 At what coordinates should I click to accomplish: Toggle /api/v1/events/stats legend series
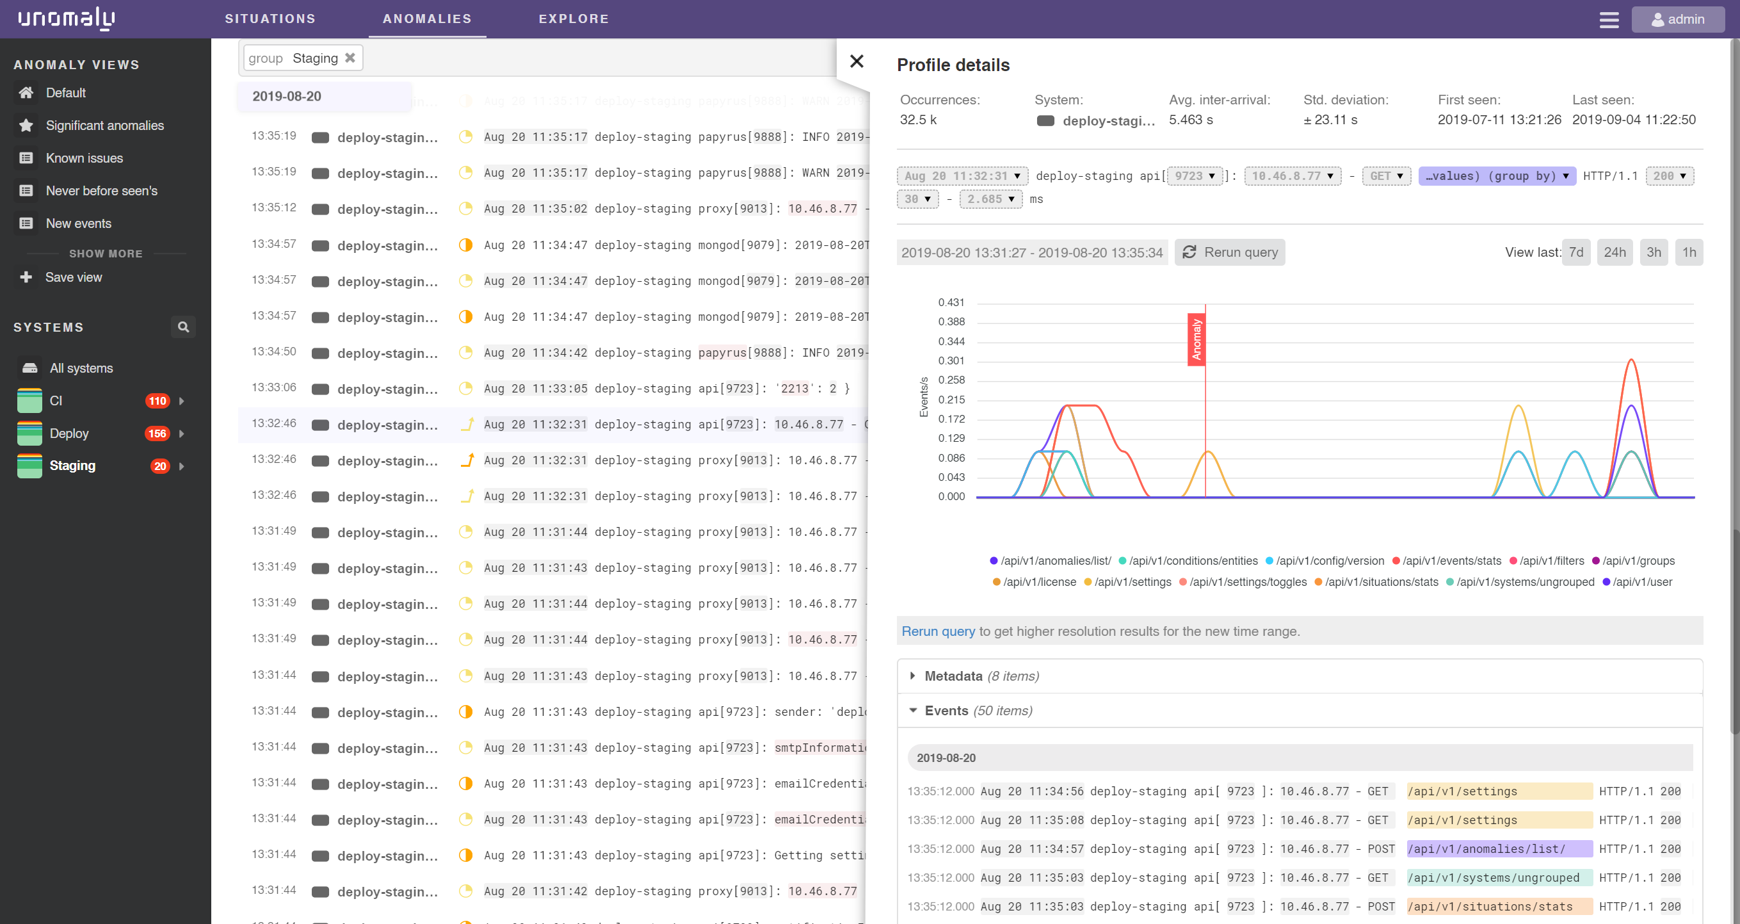point(1447,561)
